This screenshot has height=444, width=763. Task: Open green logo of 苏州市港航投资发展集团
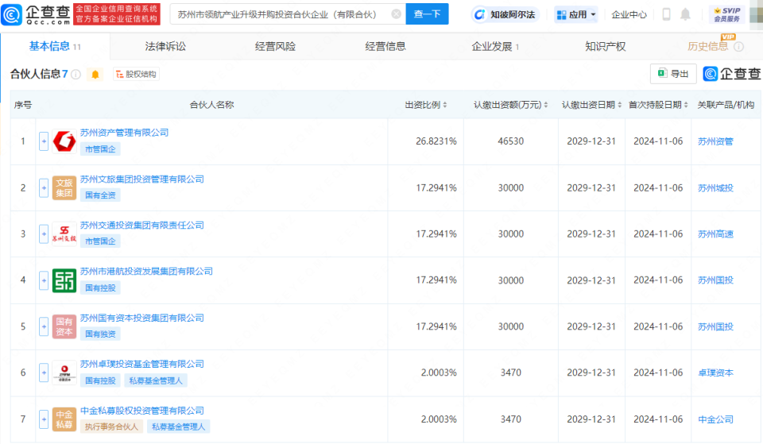pos(64,280)
